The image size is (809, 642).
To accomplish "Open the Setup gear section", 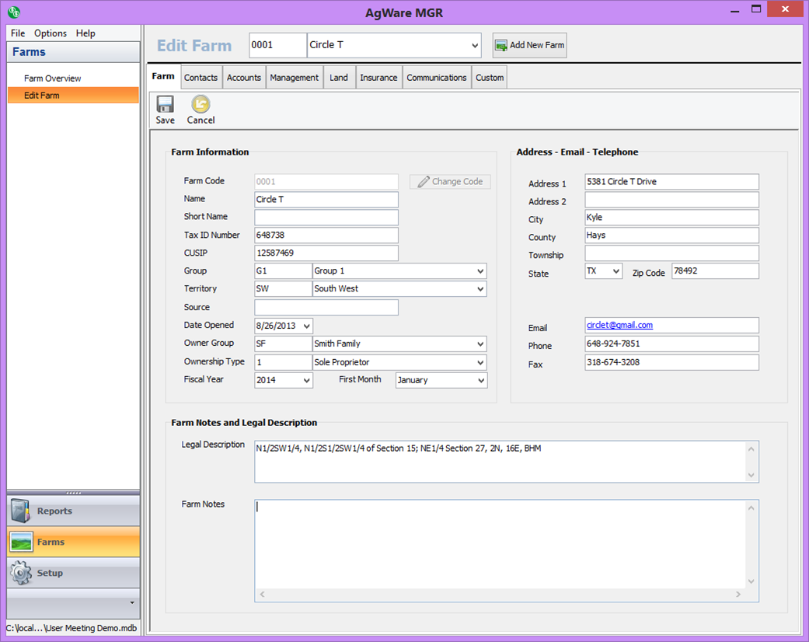I will (x=73, y=573).
